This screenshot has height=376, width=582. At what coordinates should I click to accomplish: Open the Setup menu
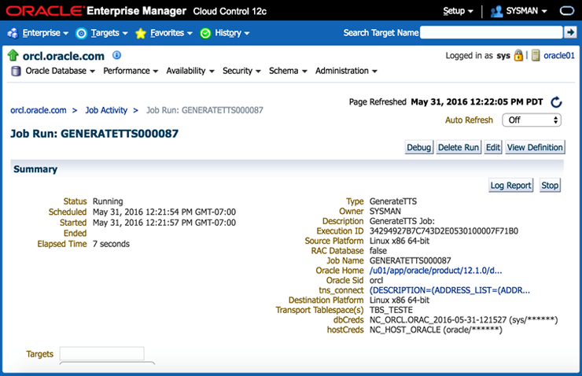point(458,11)
